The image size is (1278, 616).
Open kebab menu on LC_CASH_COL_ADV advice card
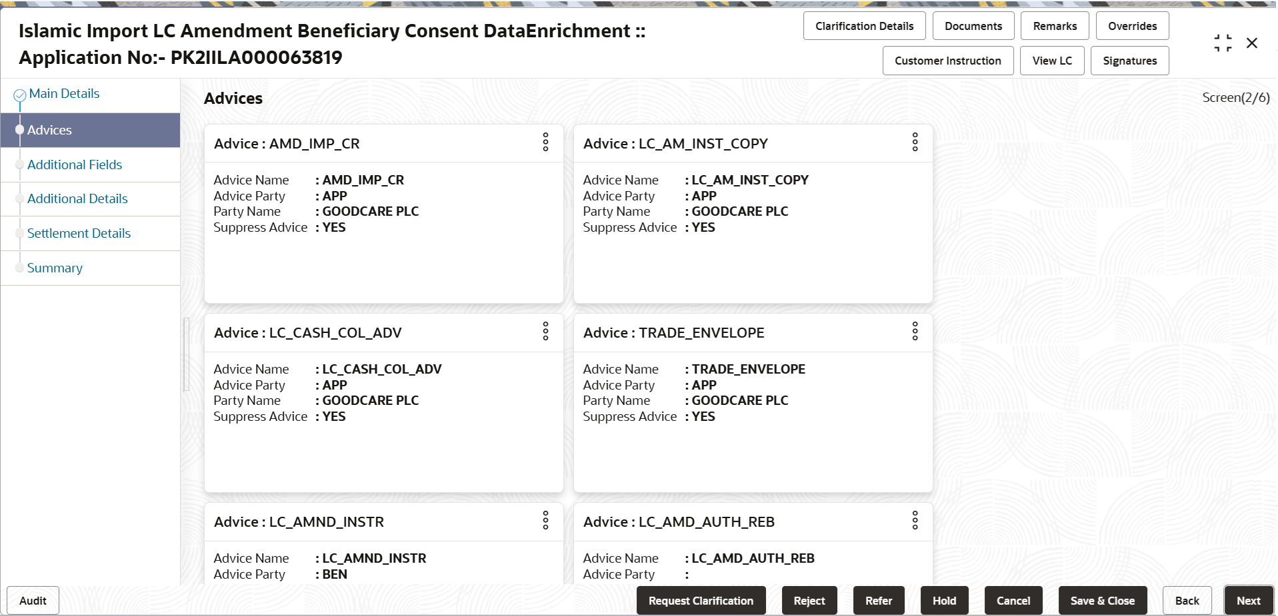[x=545, y=331]
